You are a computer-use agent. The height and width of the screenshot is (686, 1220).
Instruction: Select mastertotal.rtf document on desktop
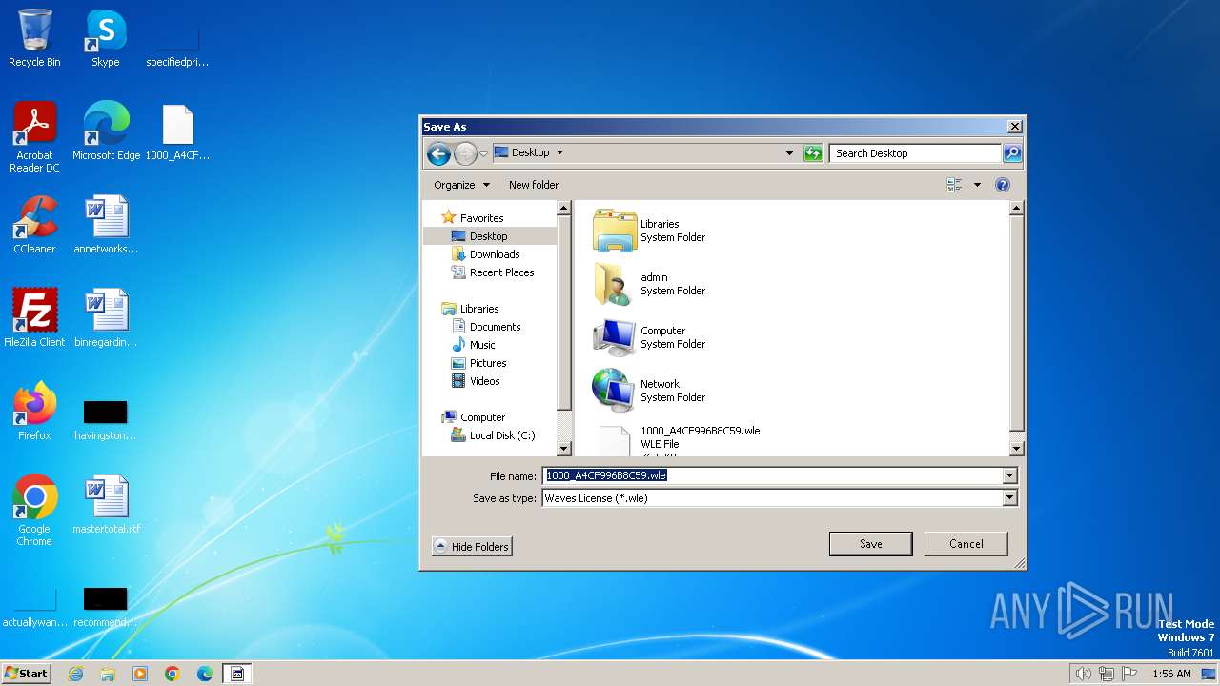point(106,505)
